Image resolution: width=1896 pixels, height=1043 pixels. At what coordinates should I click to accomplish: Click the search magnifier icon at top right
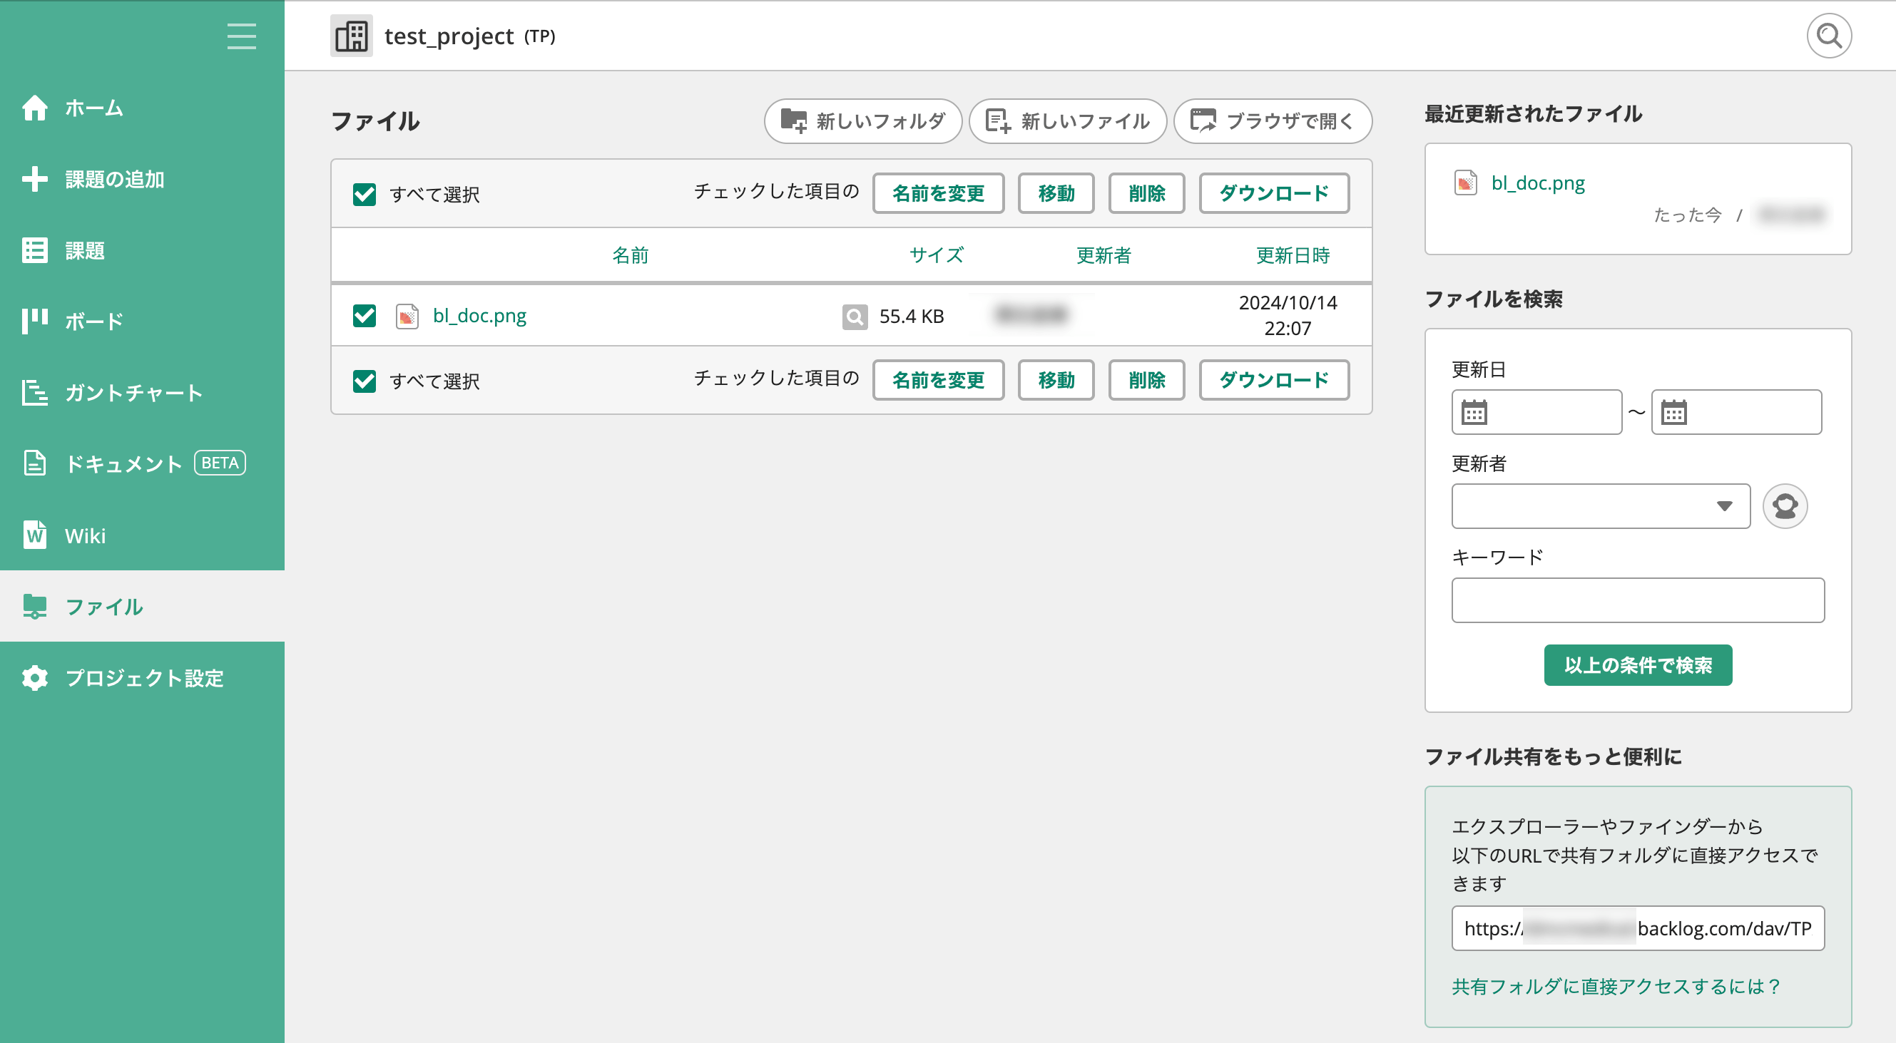1828,36
